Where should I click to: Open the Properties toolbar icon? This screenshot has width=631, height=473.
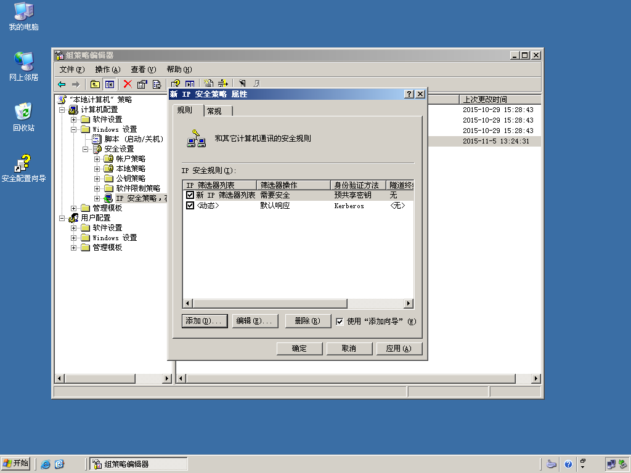point(142,84)
